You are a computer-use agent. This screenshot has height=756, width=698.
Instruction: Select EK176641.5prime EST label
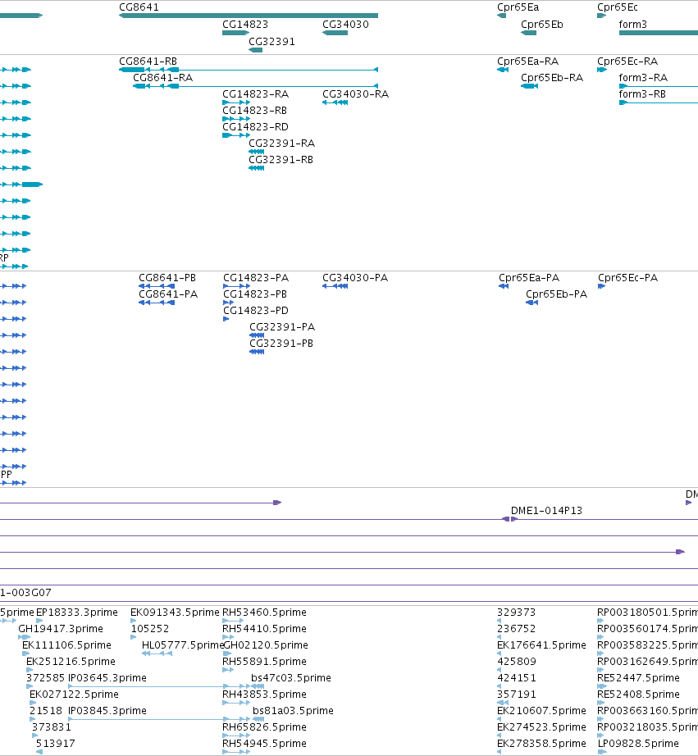pos(541,645)
